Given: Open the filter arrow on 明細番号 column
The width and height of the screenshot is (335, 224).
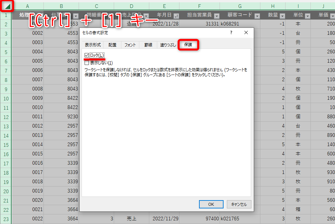Looking at the screenshot, I should point(111,16).
